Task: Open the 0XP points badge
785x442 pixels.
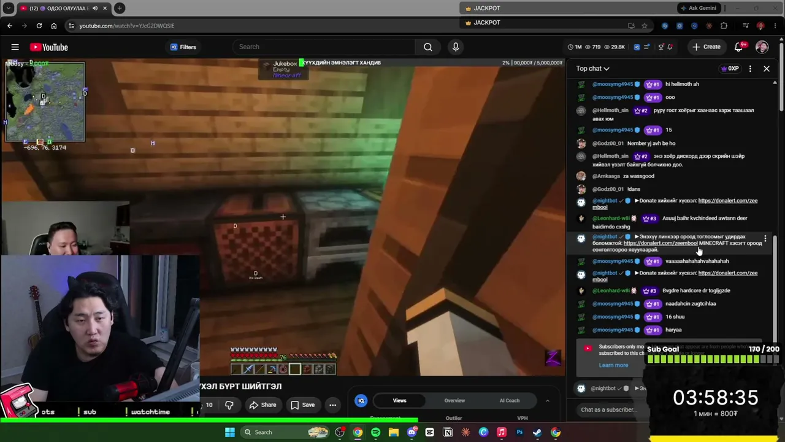Action: pyautogui.click(x=730, y=69)
